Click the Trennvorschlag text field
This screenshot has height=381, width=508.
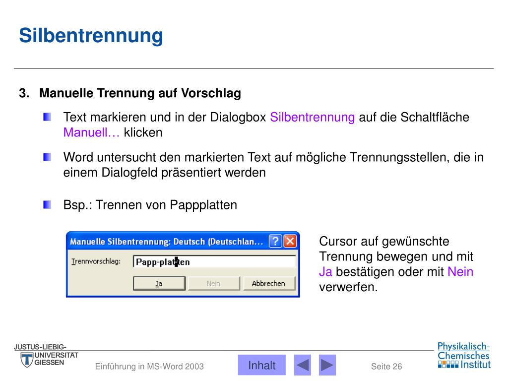click(x=214, y=261)
